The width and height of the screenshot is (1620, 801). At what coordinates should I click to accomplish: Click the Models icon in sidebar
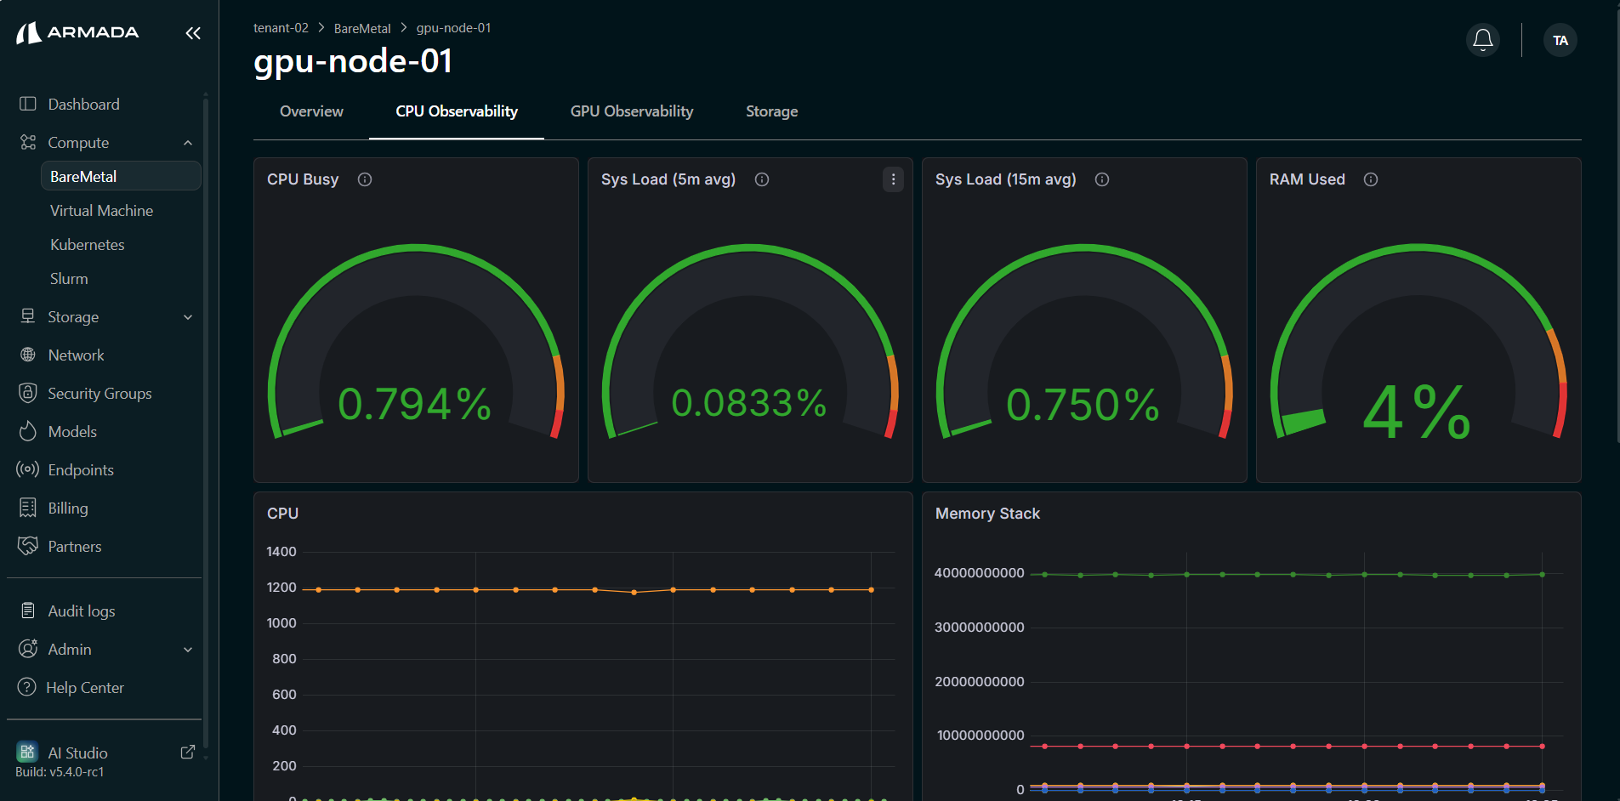[x=28, y=431]
